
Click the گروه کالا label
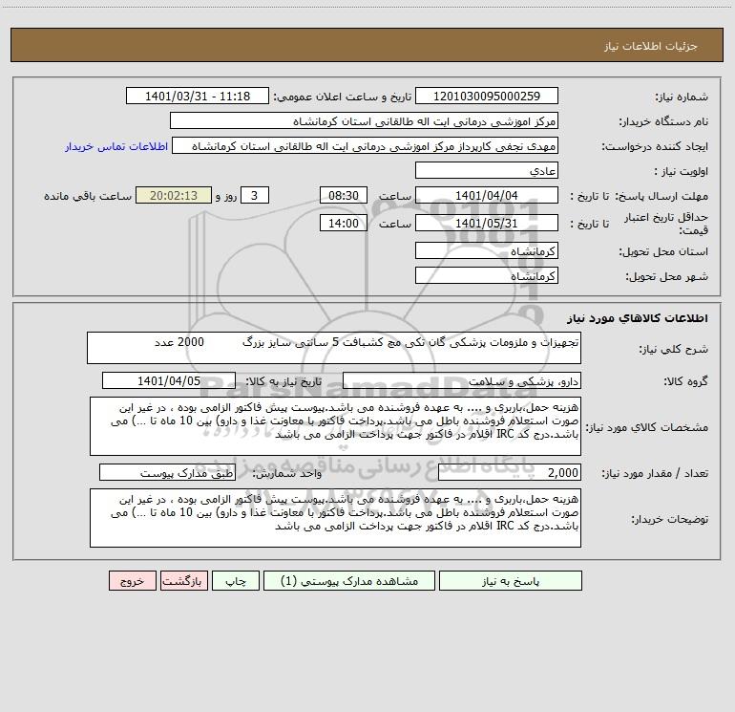click(685, 381)
